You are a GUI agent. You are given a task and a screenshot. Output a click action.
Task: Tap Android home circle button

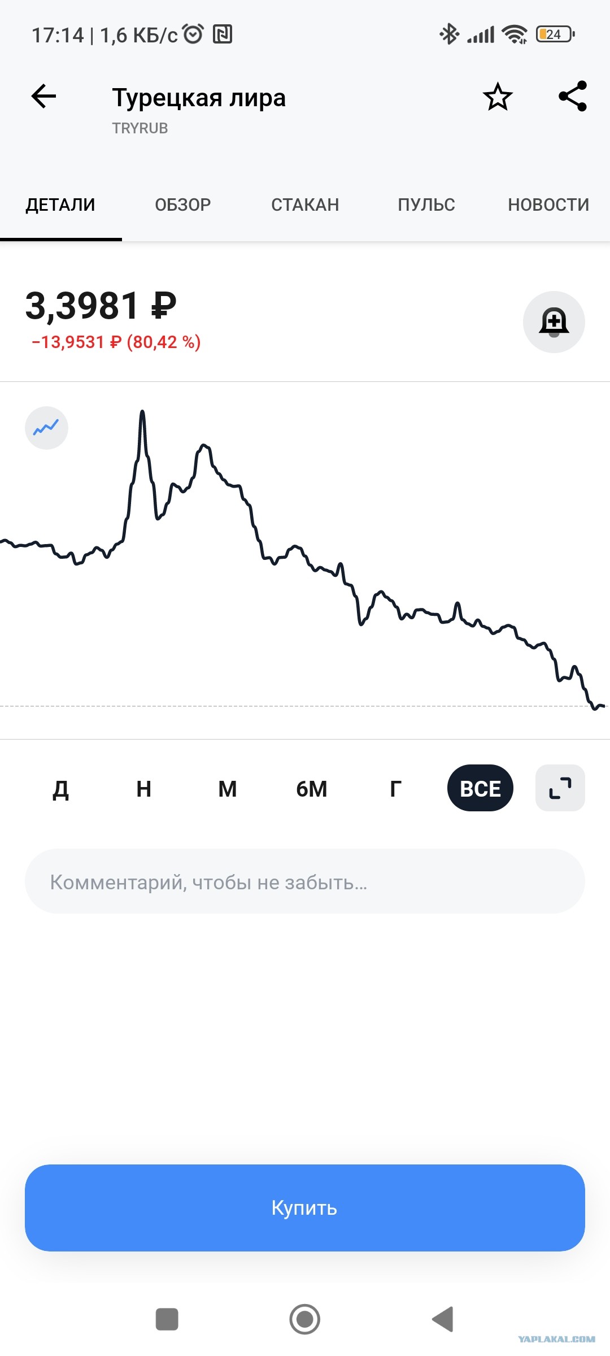pos(305,1319)
